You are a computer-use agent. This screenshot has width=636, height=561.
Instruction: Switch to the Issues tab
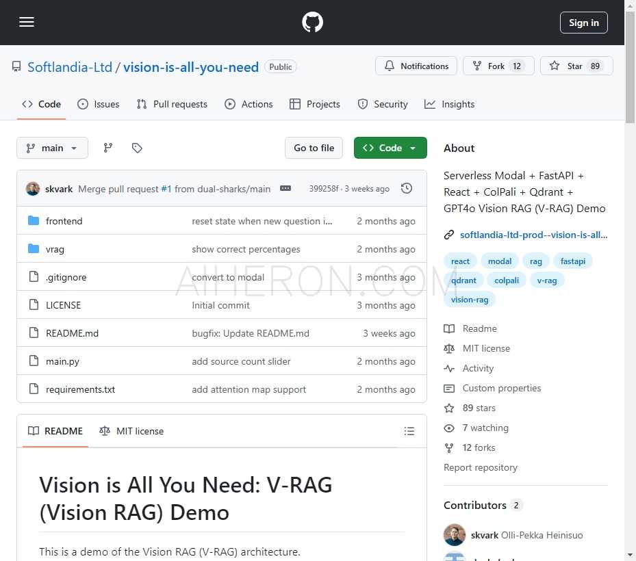[98, 104]
